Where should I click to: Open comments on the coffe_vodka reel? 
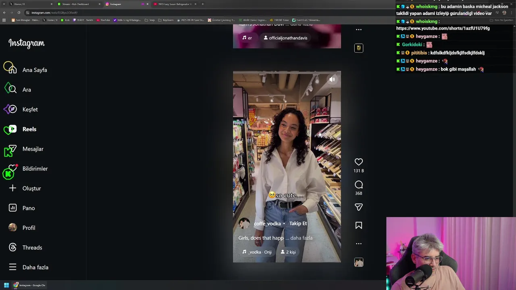358,185
